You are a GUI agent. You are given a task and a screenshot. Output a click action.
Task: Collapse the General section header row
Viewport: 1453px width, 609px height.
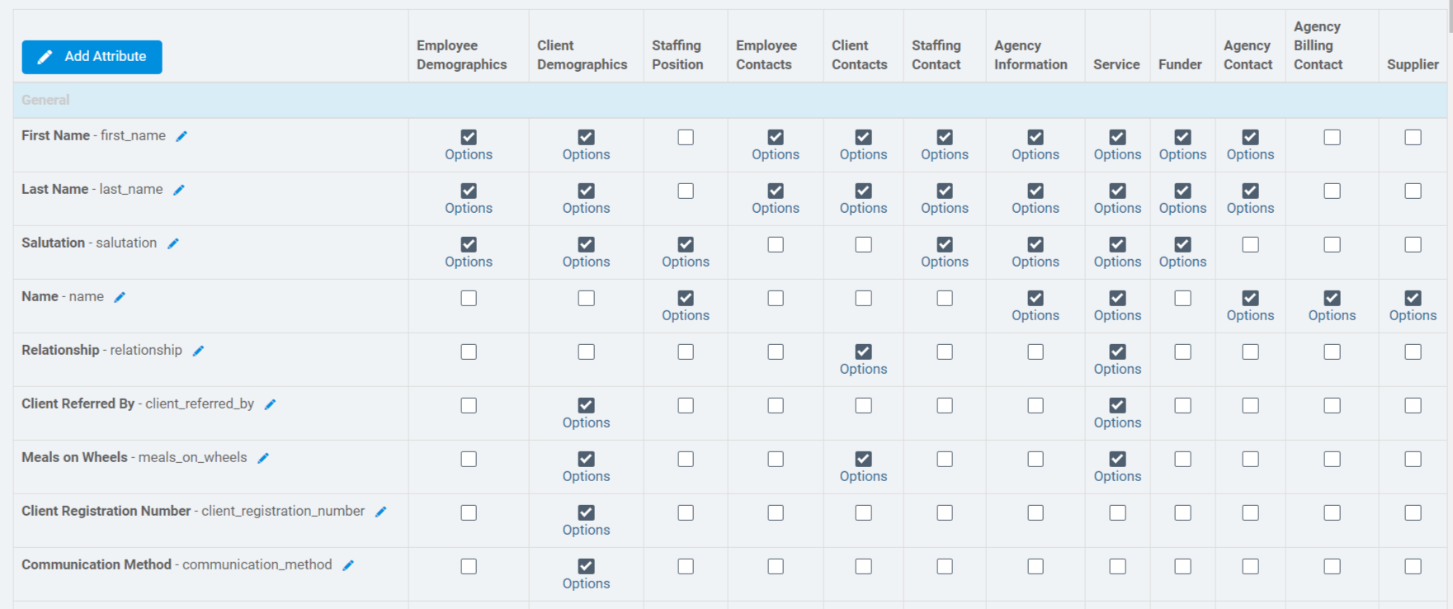click(x=45, y=100)
